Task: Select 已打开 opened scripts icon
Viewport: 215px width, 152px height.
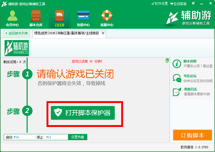Action: point(59,16)
